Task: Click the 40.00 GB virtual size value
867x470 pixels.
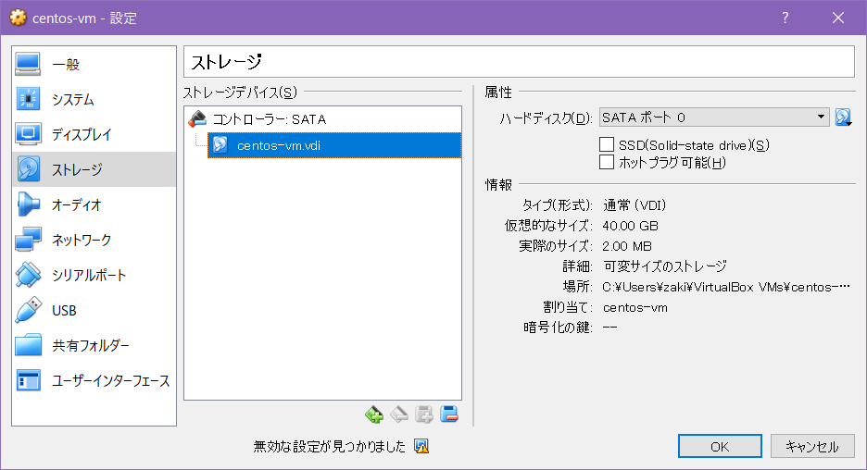Action: [x=631, y=226]
